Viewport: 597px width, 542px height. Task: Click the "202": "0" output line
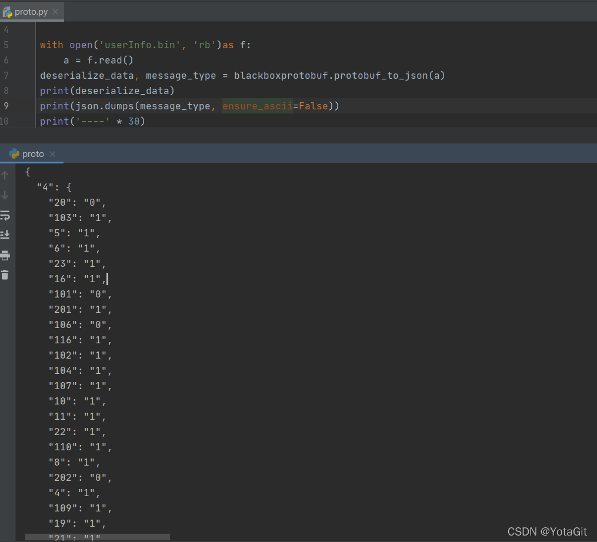(80, 477)
